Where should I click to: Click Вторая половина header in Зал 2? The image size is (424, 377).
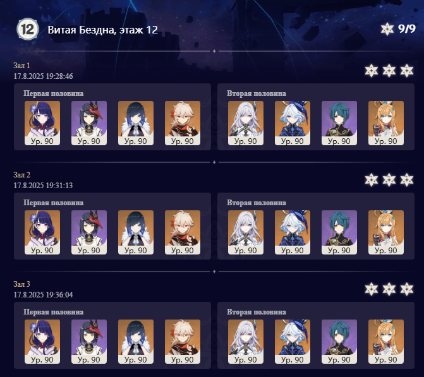pos(257,203)
